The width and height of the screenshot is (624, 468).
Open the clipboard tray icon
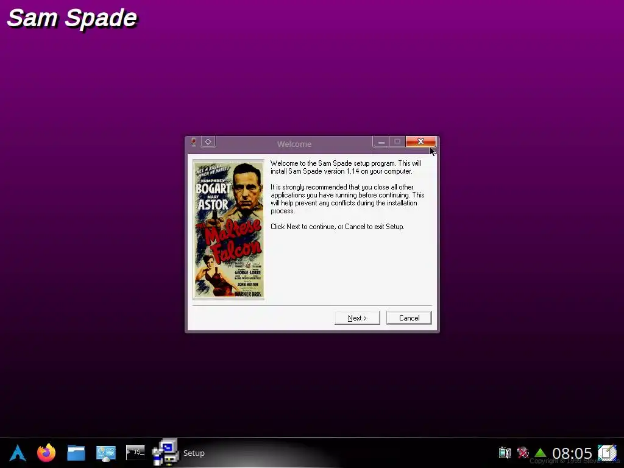coord(505,453)
